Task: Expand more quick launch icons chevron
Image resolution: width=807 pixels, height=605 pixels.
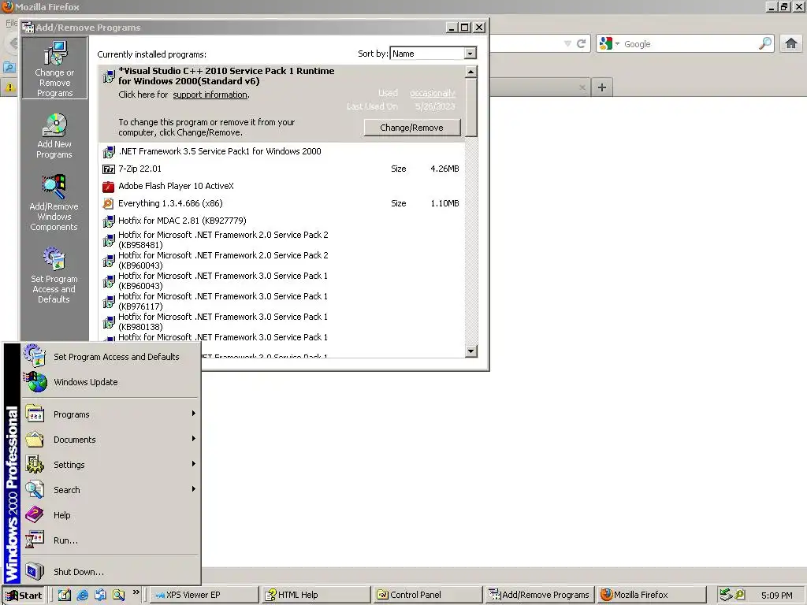Action: [x=136, y=592]
